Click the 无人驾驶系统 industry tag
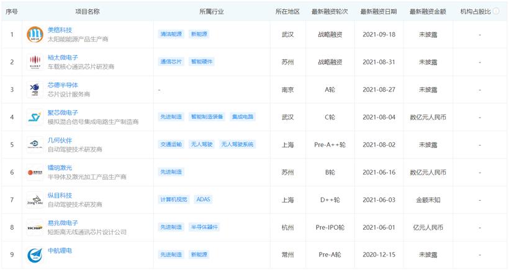 pyautogui.click(x=238, y=144)
